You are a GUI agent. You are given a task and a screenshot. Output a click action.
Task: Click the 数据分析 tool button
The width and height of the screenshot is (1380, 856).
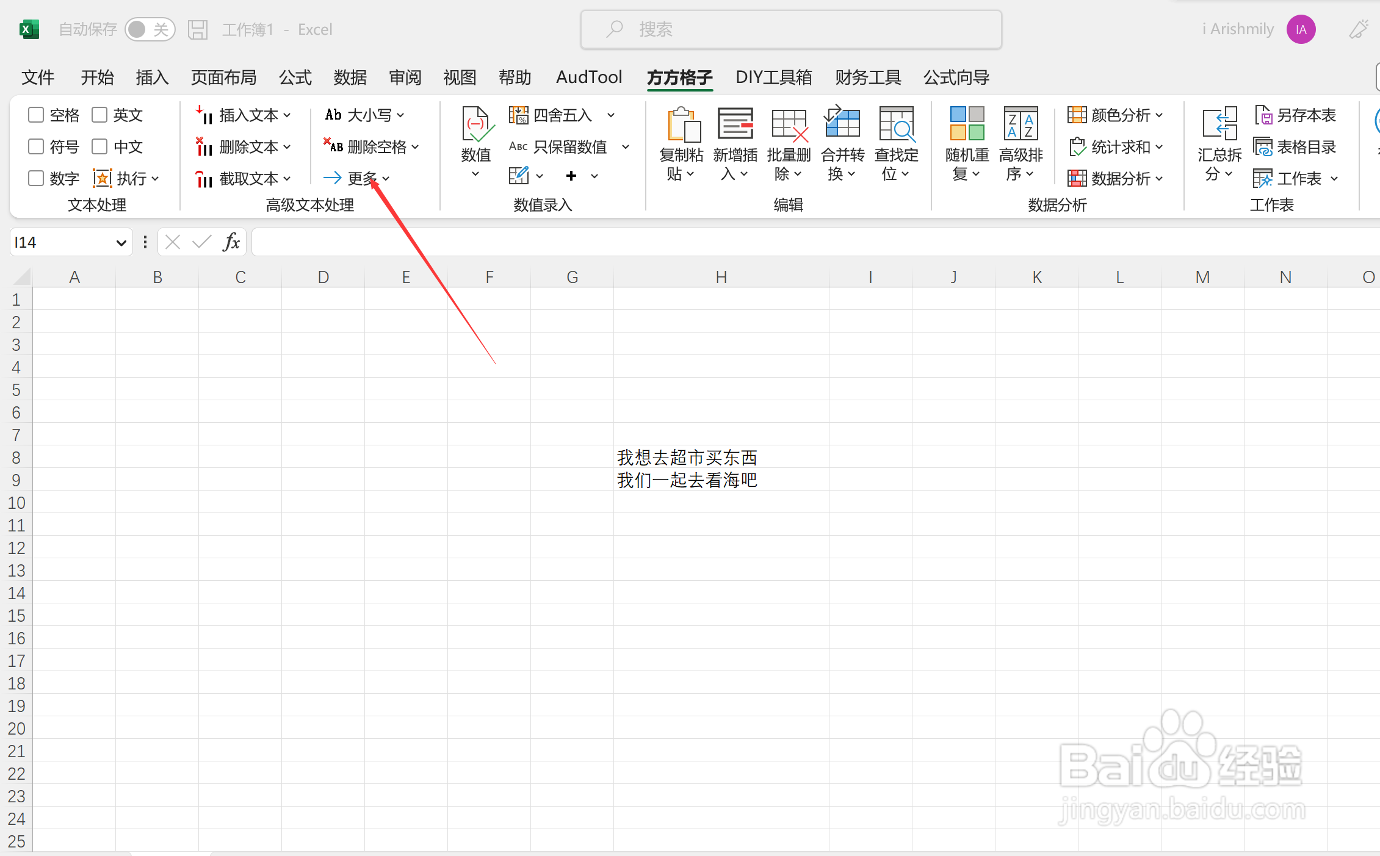(1114, 178)
